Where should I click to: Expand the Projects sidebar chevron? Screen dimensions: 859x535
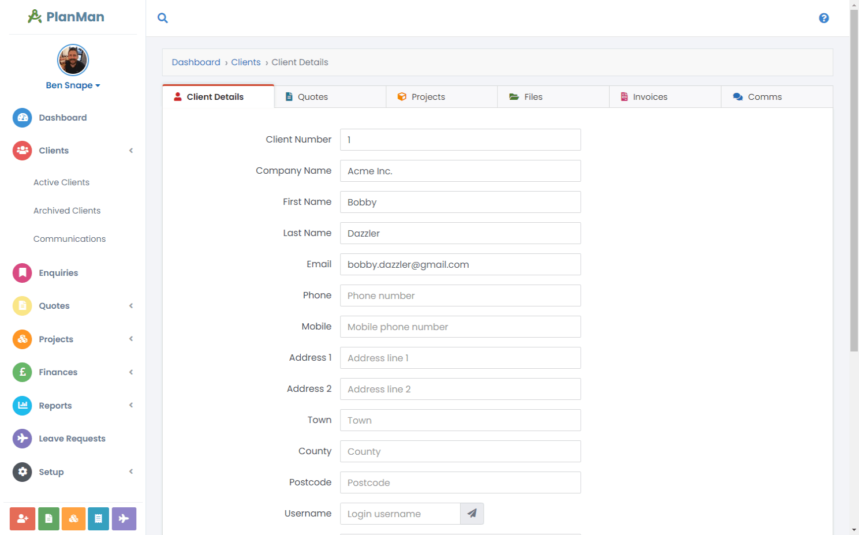point(131,339)
